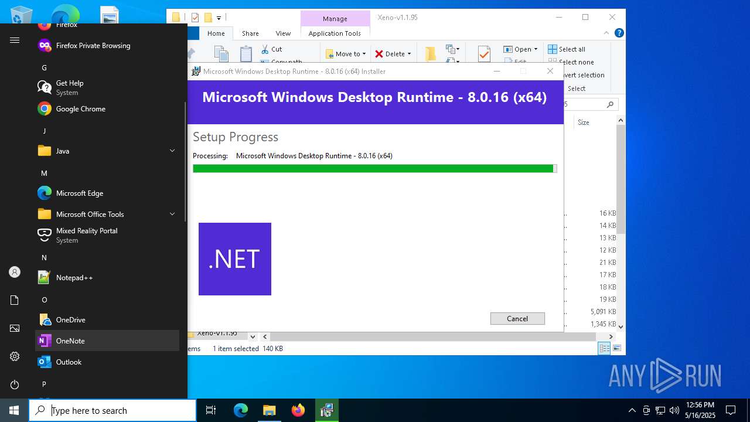Click the Explorer search field

(591, 104)
